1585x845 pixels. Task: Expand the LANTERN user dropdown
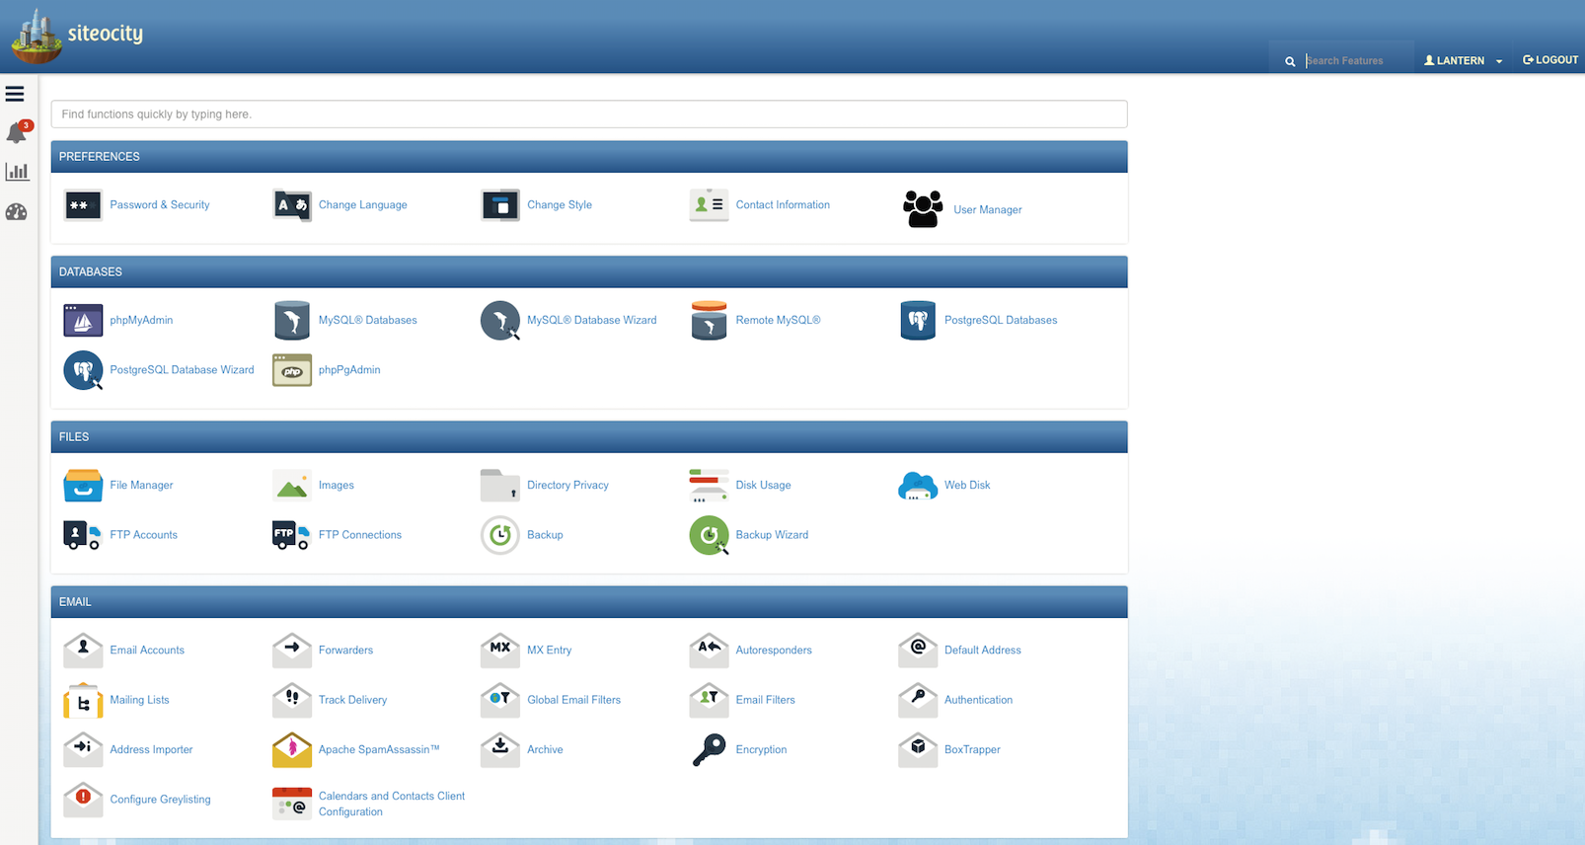[x=1463, y=60]
